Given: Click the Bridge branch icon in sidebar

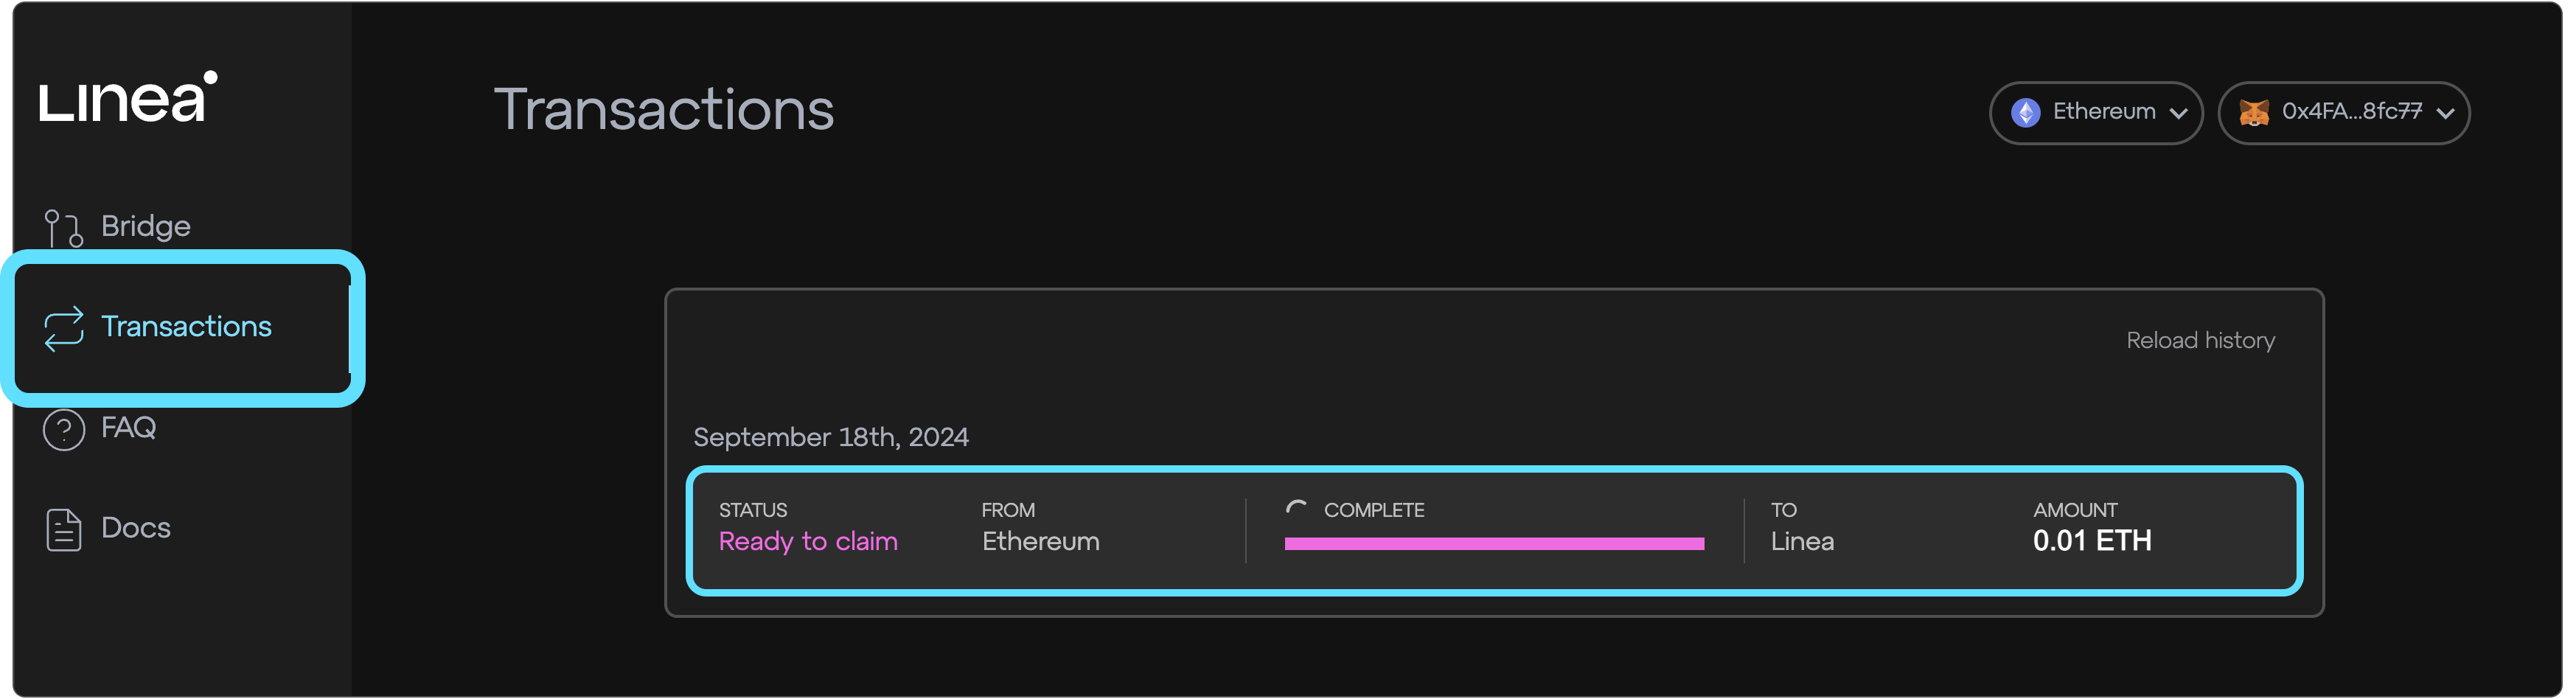Looking at the screenshot, I should point(63,228).
